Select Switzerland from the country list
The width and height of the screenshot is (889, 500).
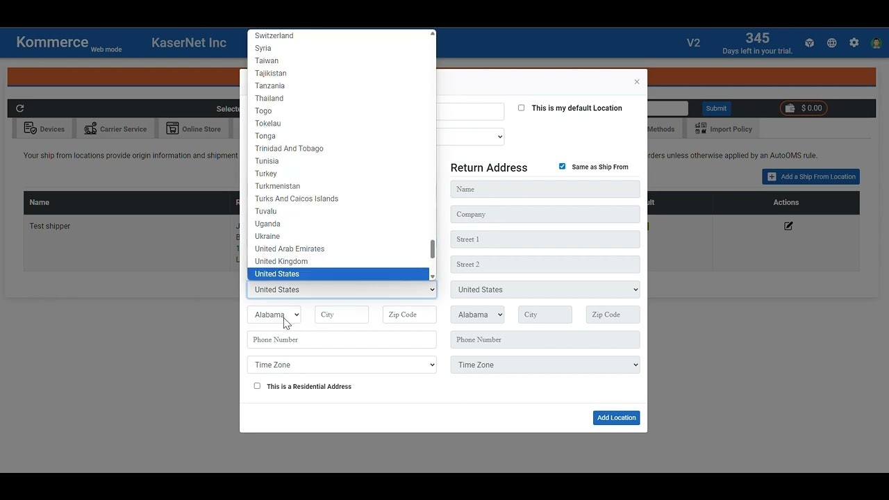(338, 35)
